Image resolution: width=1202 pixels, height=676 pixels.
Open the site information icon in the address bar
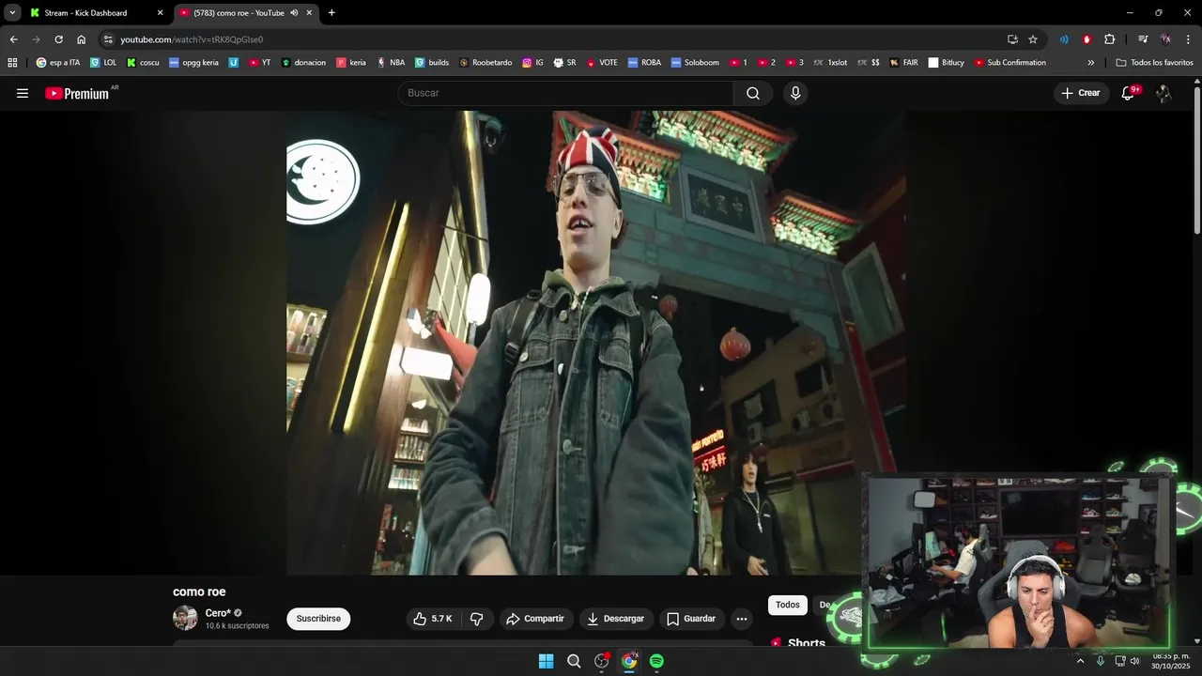point(108,39)
